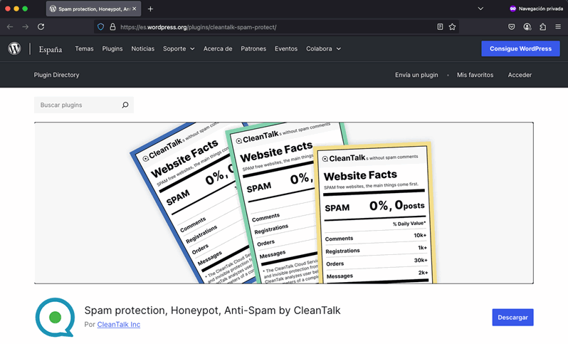Click the Consigue WordPress button
The image size is (568, 344).
(x=520, y=48)
